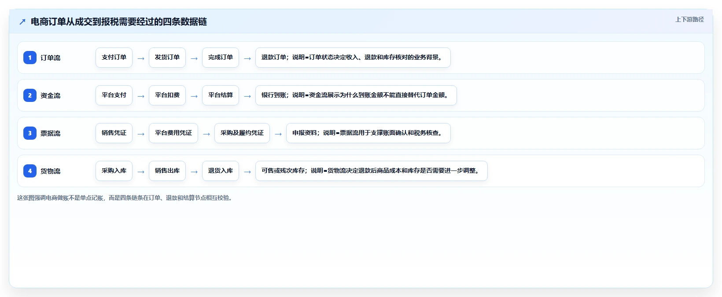Click the 上下游路径 label in the header
722x297 pixels.
pyautogui.click(x=690, y=19)
